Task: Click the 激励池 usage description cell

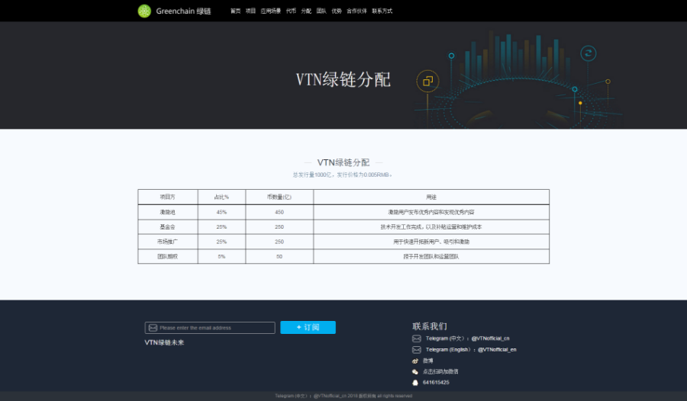Action: pyautogui.click(x=431, y=212)
